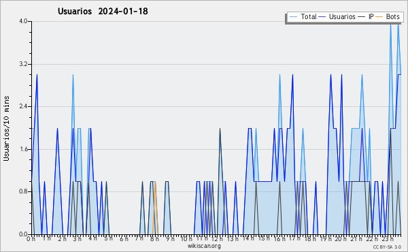The width and height of the screenshot is (408, 252).
Task: Click the "15 h" x-axis tick label
Action: (264, 238)
